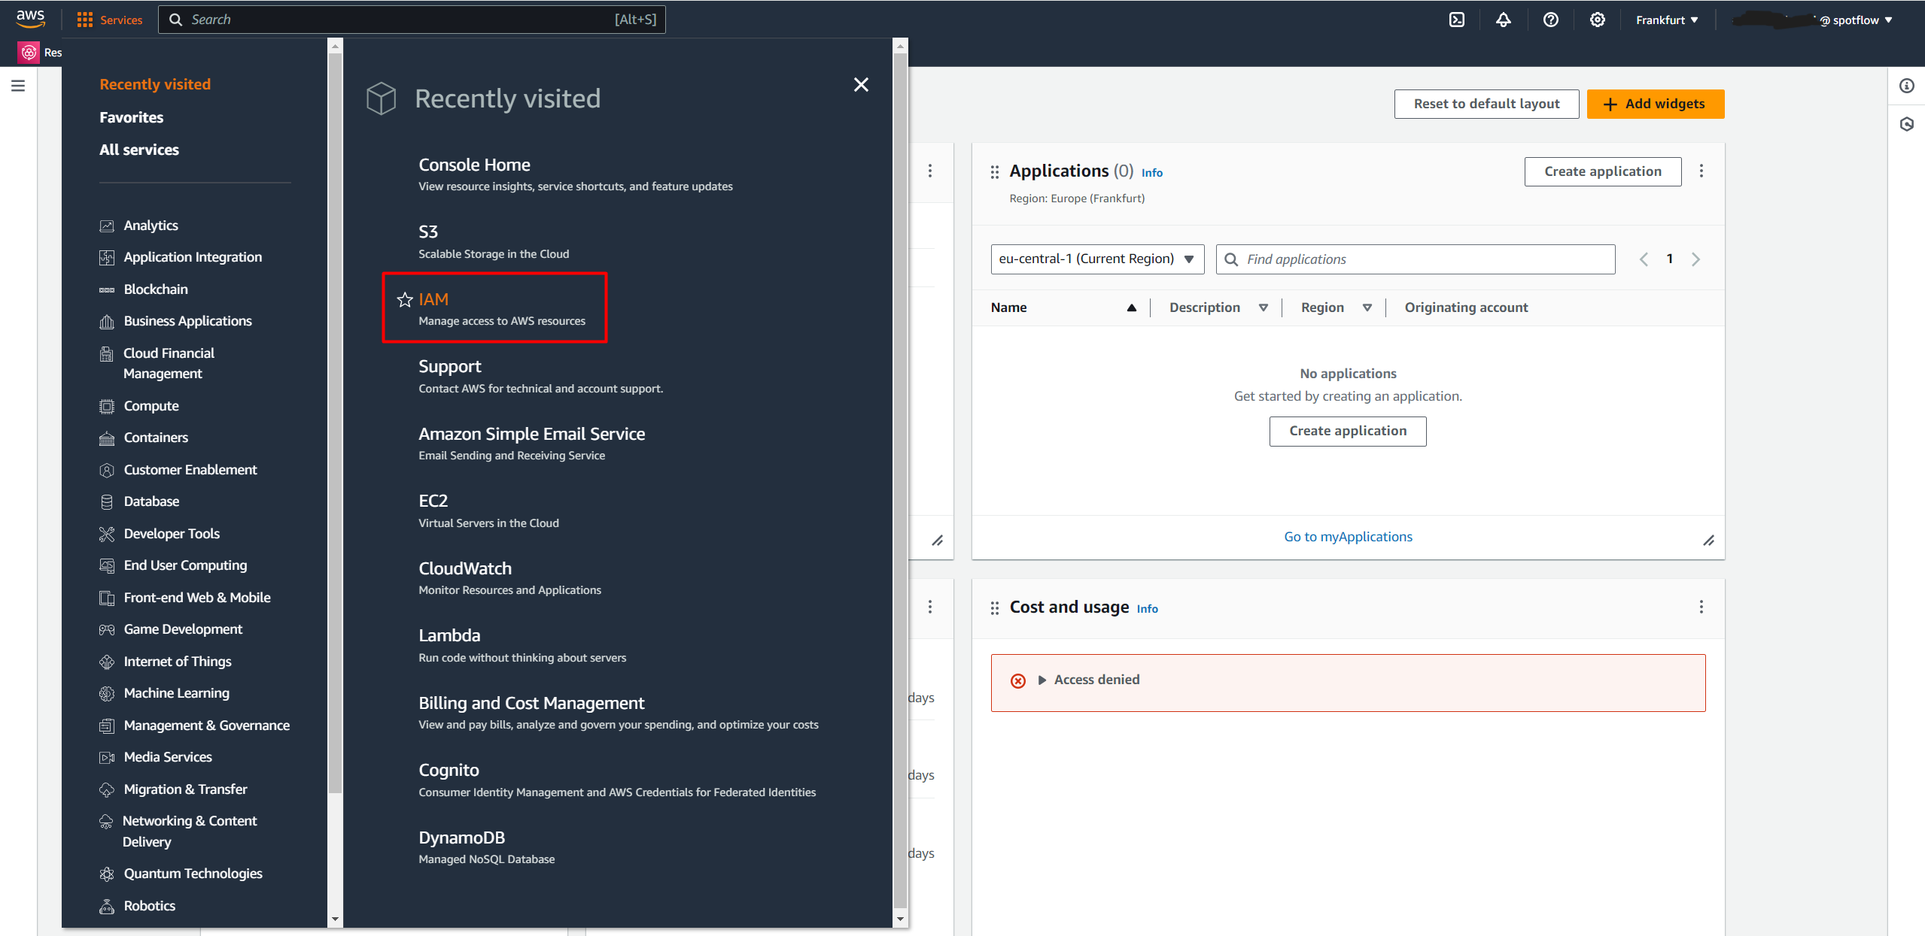Open the notifications bell
The height and width of the screenshot is (936, 1925).
[1503, 20]
